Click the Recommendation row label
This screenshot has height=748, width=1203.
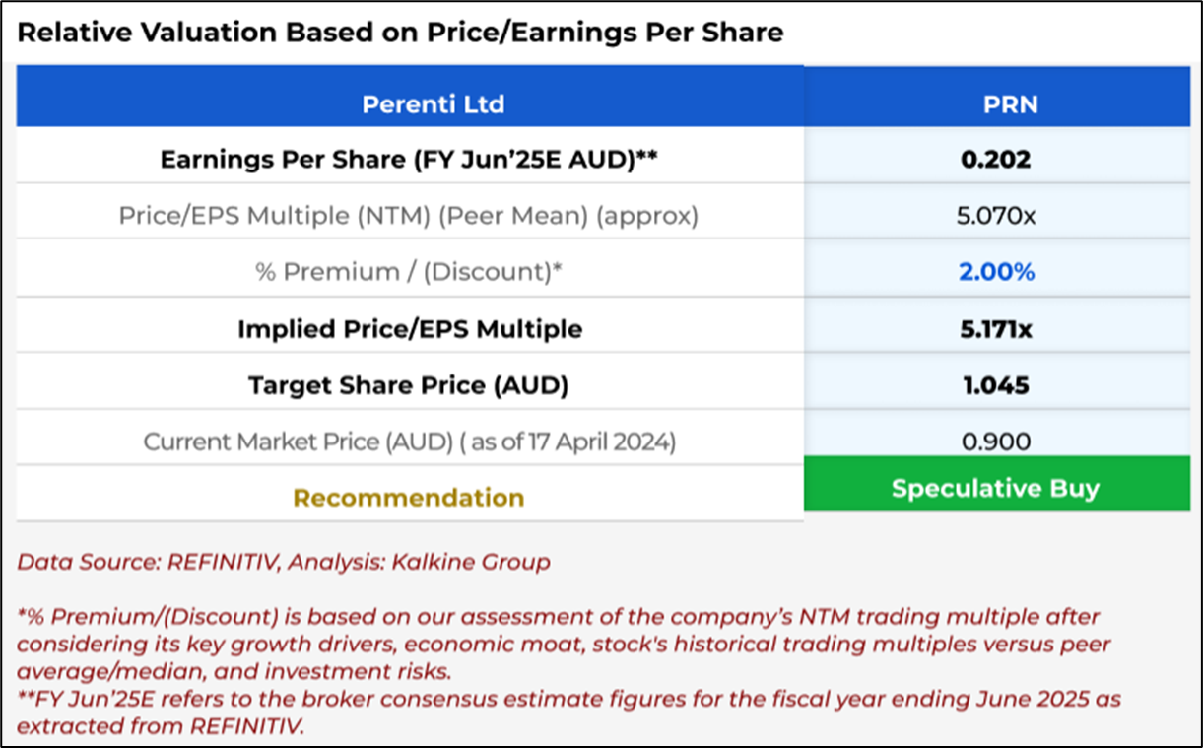click(409, 498)
